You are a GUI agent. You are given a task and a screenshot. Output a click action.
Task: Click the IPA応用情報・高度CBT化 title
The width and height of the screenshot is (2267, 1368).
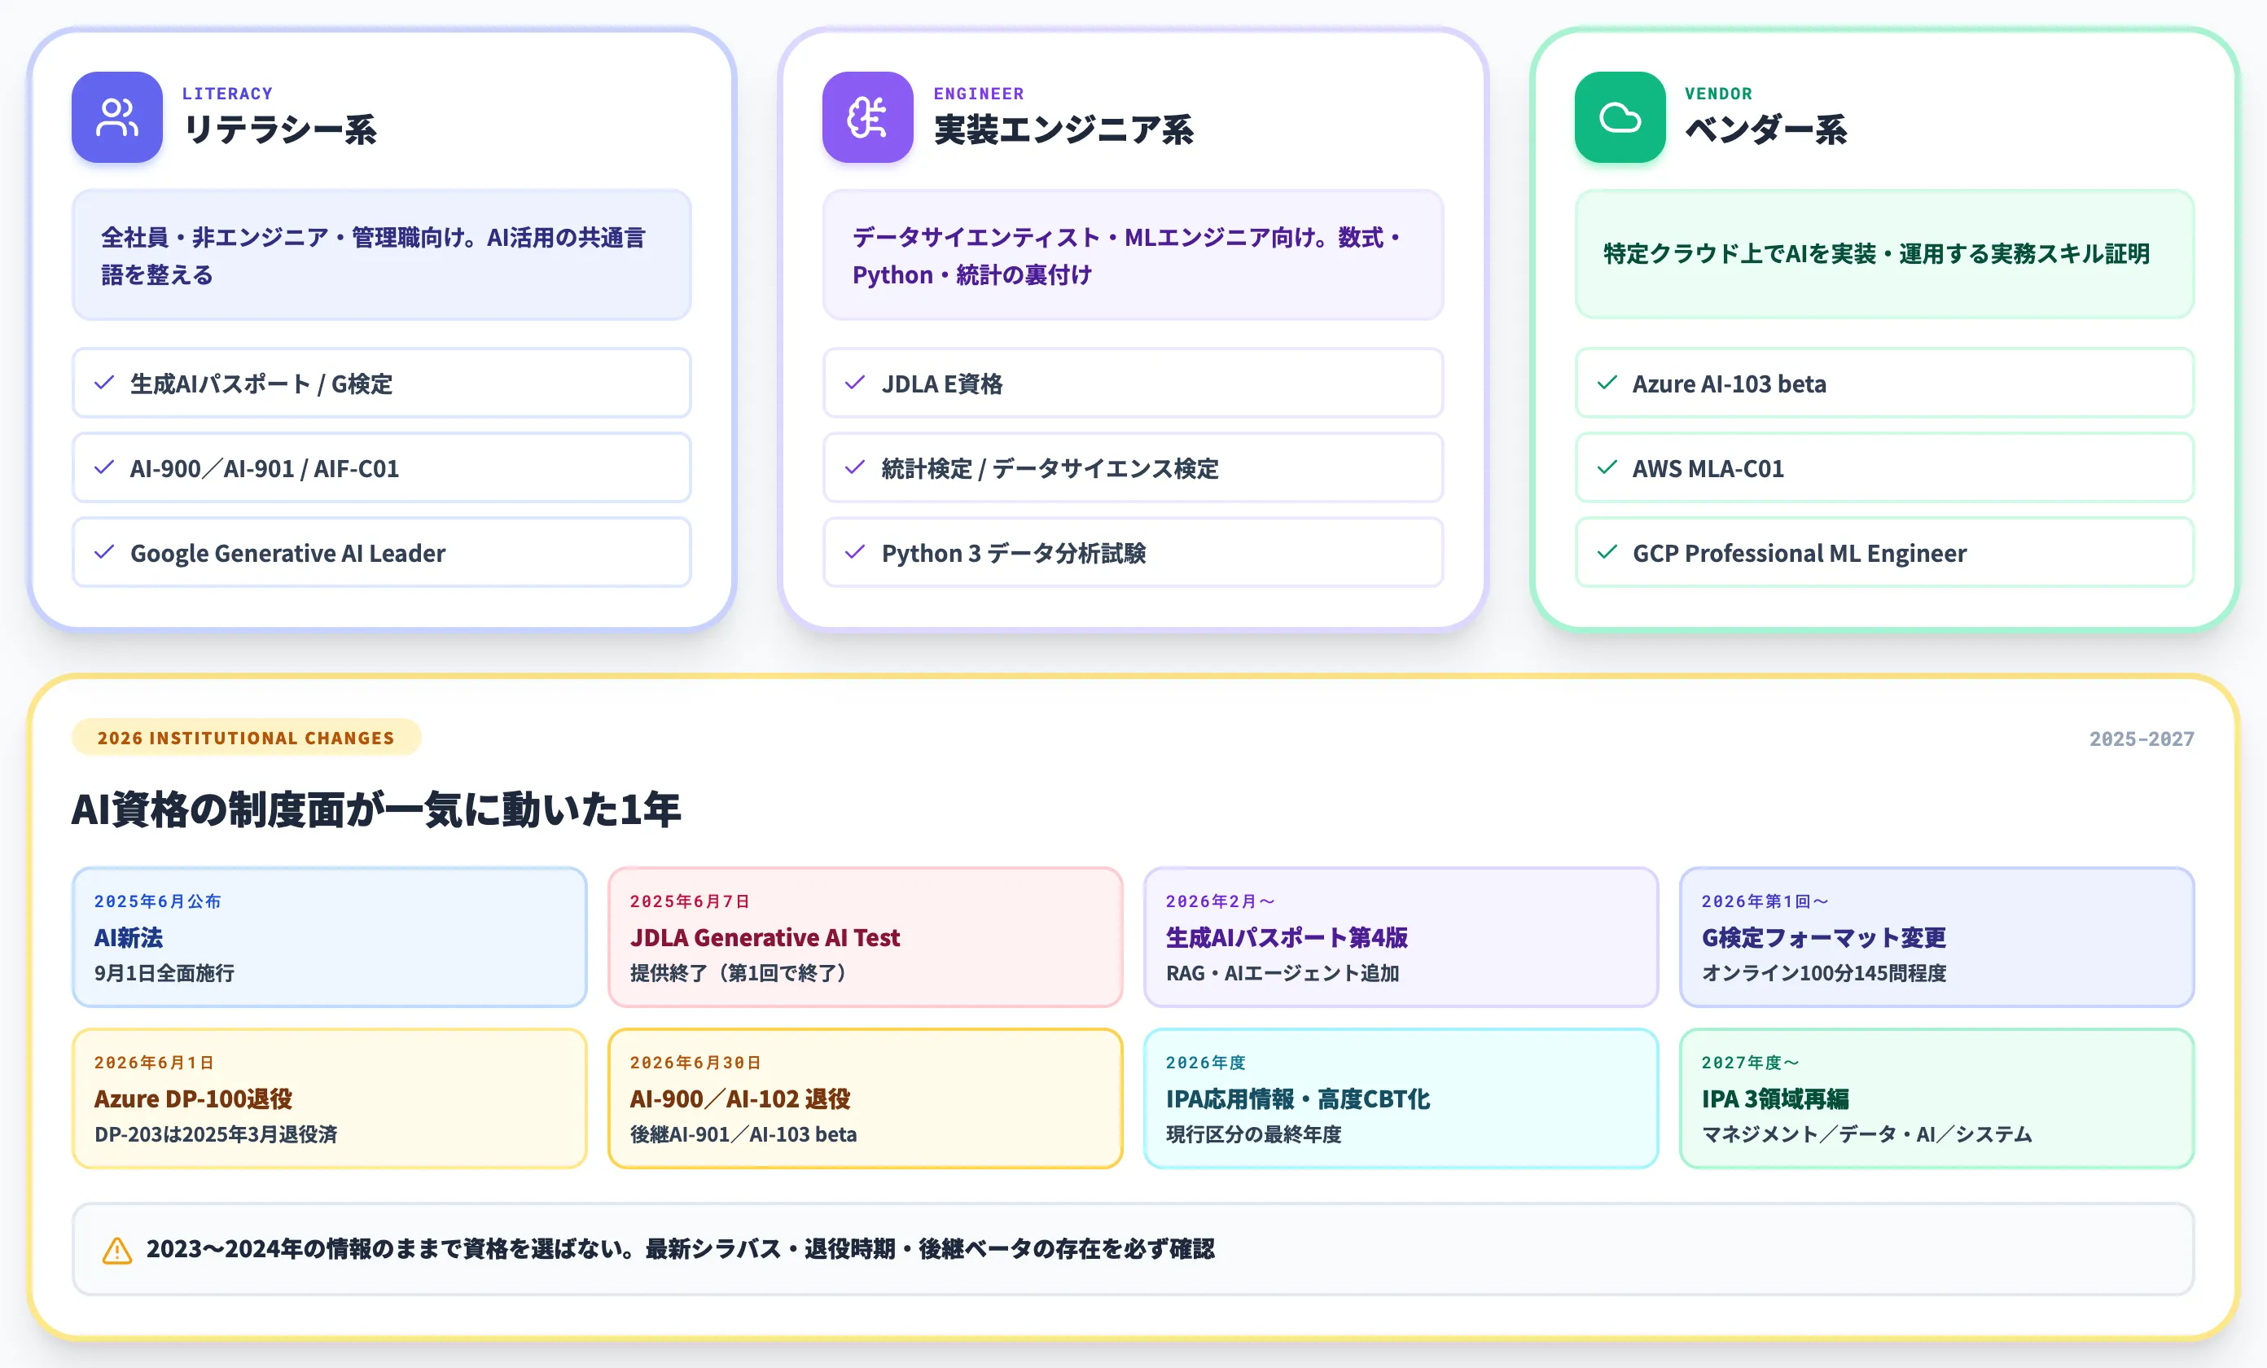1297,1099
